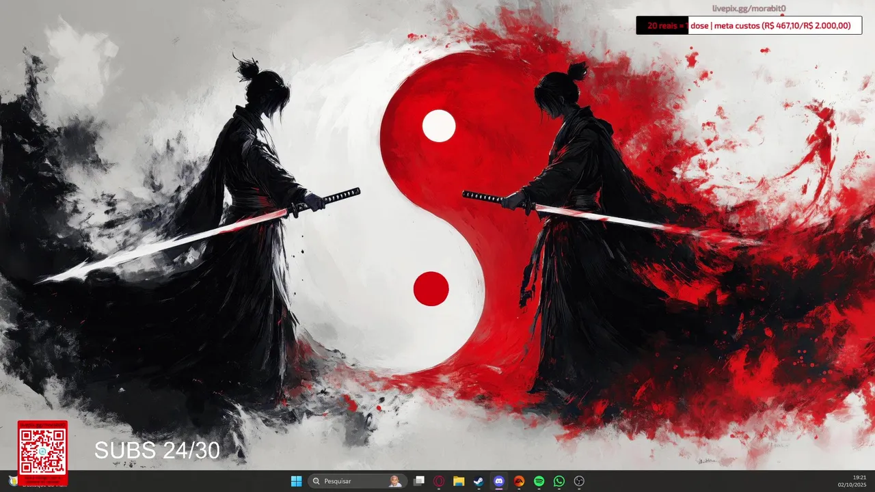Viewport: 875px width, 492px height.
Task: Click the donation goal bar overlay
Action: 749,25
